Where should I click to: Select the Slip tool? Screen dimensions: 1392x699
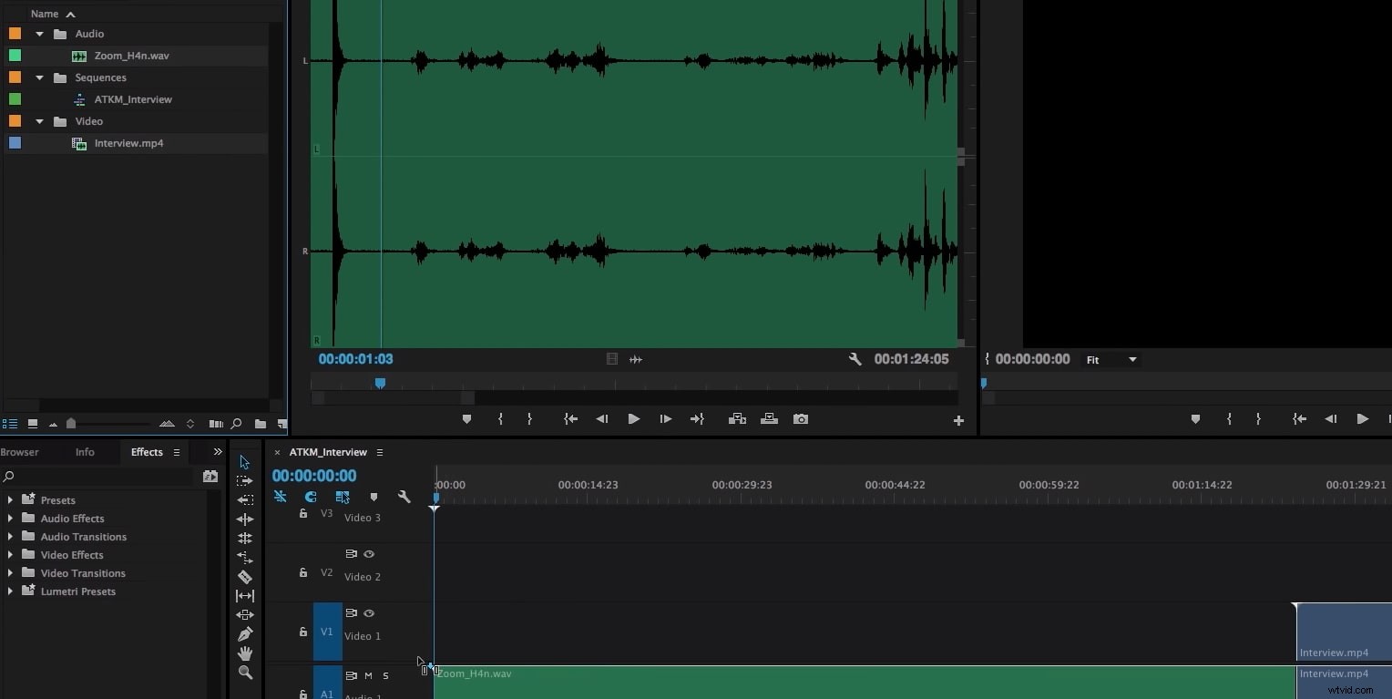click(x=244, y=595)
